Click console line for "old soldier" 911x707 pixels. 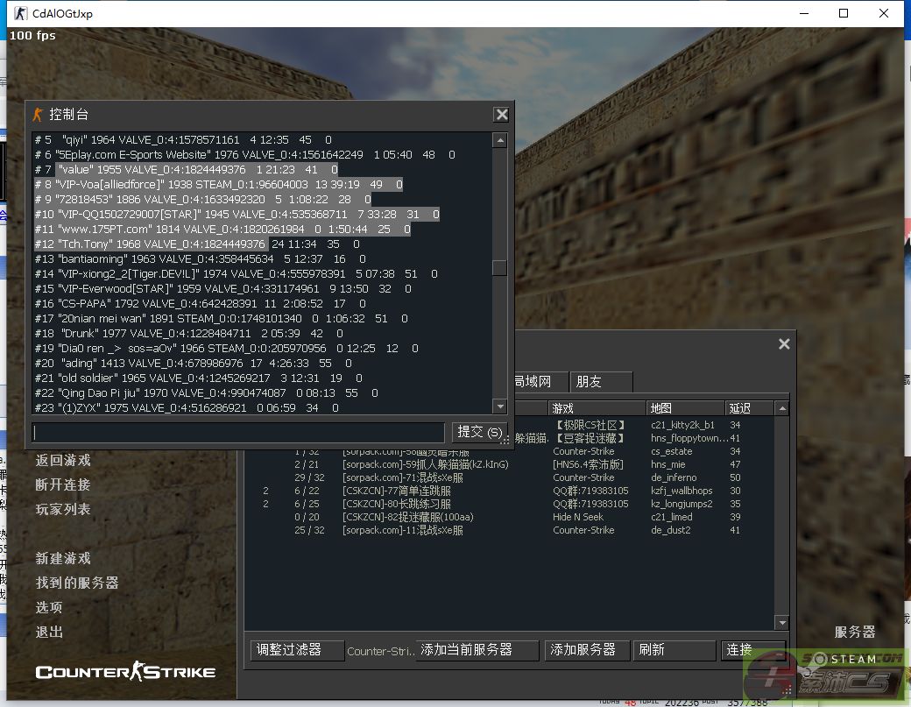tap(199, 378)
